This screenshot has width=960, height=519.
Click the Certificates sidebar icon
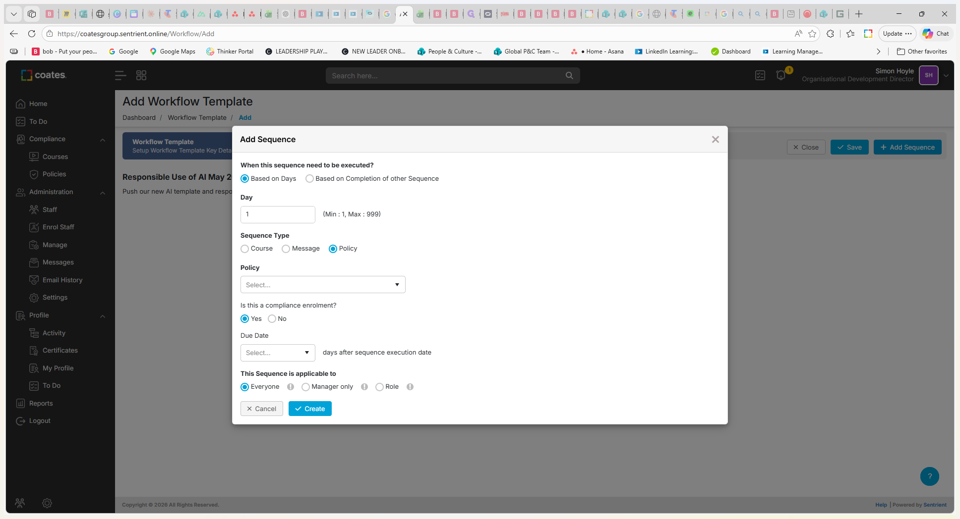tap(34, 351)
